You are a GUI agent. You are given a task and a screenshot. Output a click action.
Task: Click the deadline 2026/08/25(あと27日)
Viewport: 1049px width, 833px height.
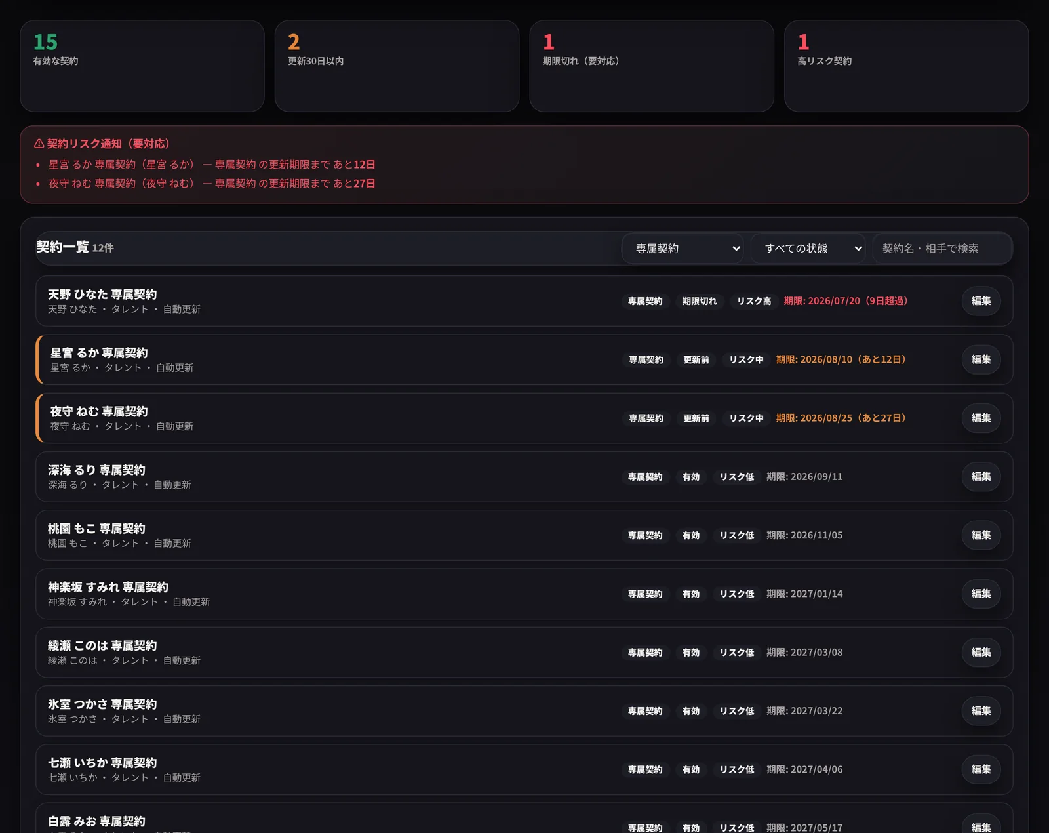pos(841,418)
